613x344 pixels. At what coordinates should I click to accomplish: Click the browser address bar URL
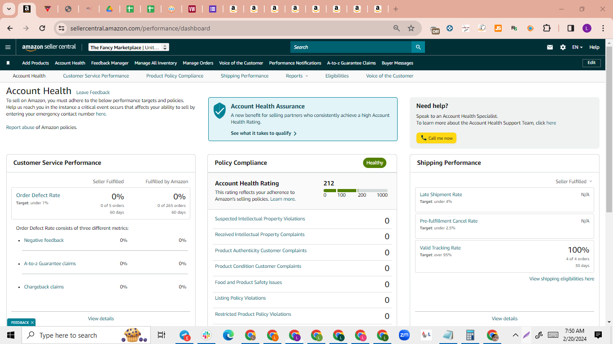pos(140,28)
